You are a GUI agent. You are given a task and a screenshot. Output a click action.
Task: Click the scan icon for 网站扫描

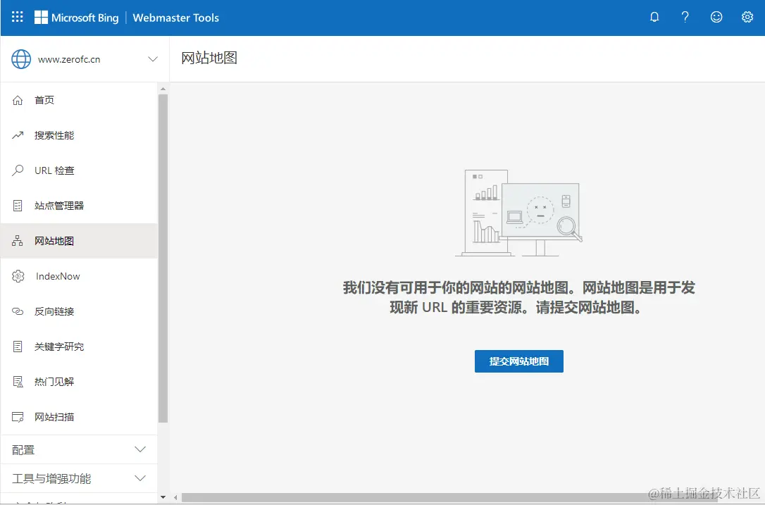click(18, 417)
